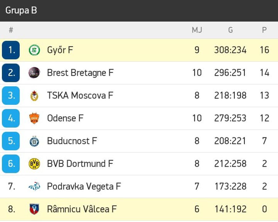
Task: Click the Podravka Vegeta F logo
Action: (x=34, y=187)
